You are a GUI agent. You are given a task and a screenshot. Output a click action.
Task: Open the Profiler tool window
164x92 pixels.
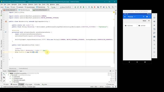[x=37, y=84]
